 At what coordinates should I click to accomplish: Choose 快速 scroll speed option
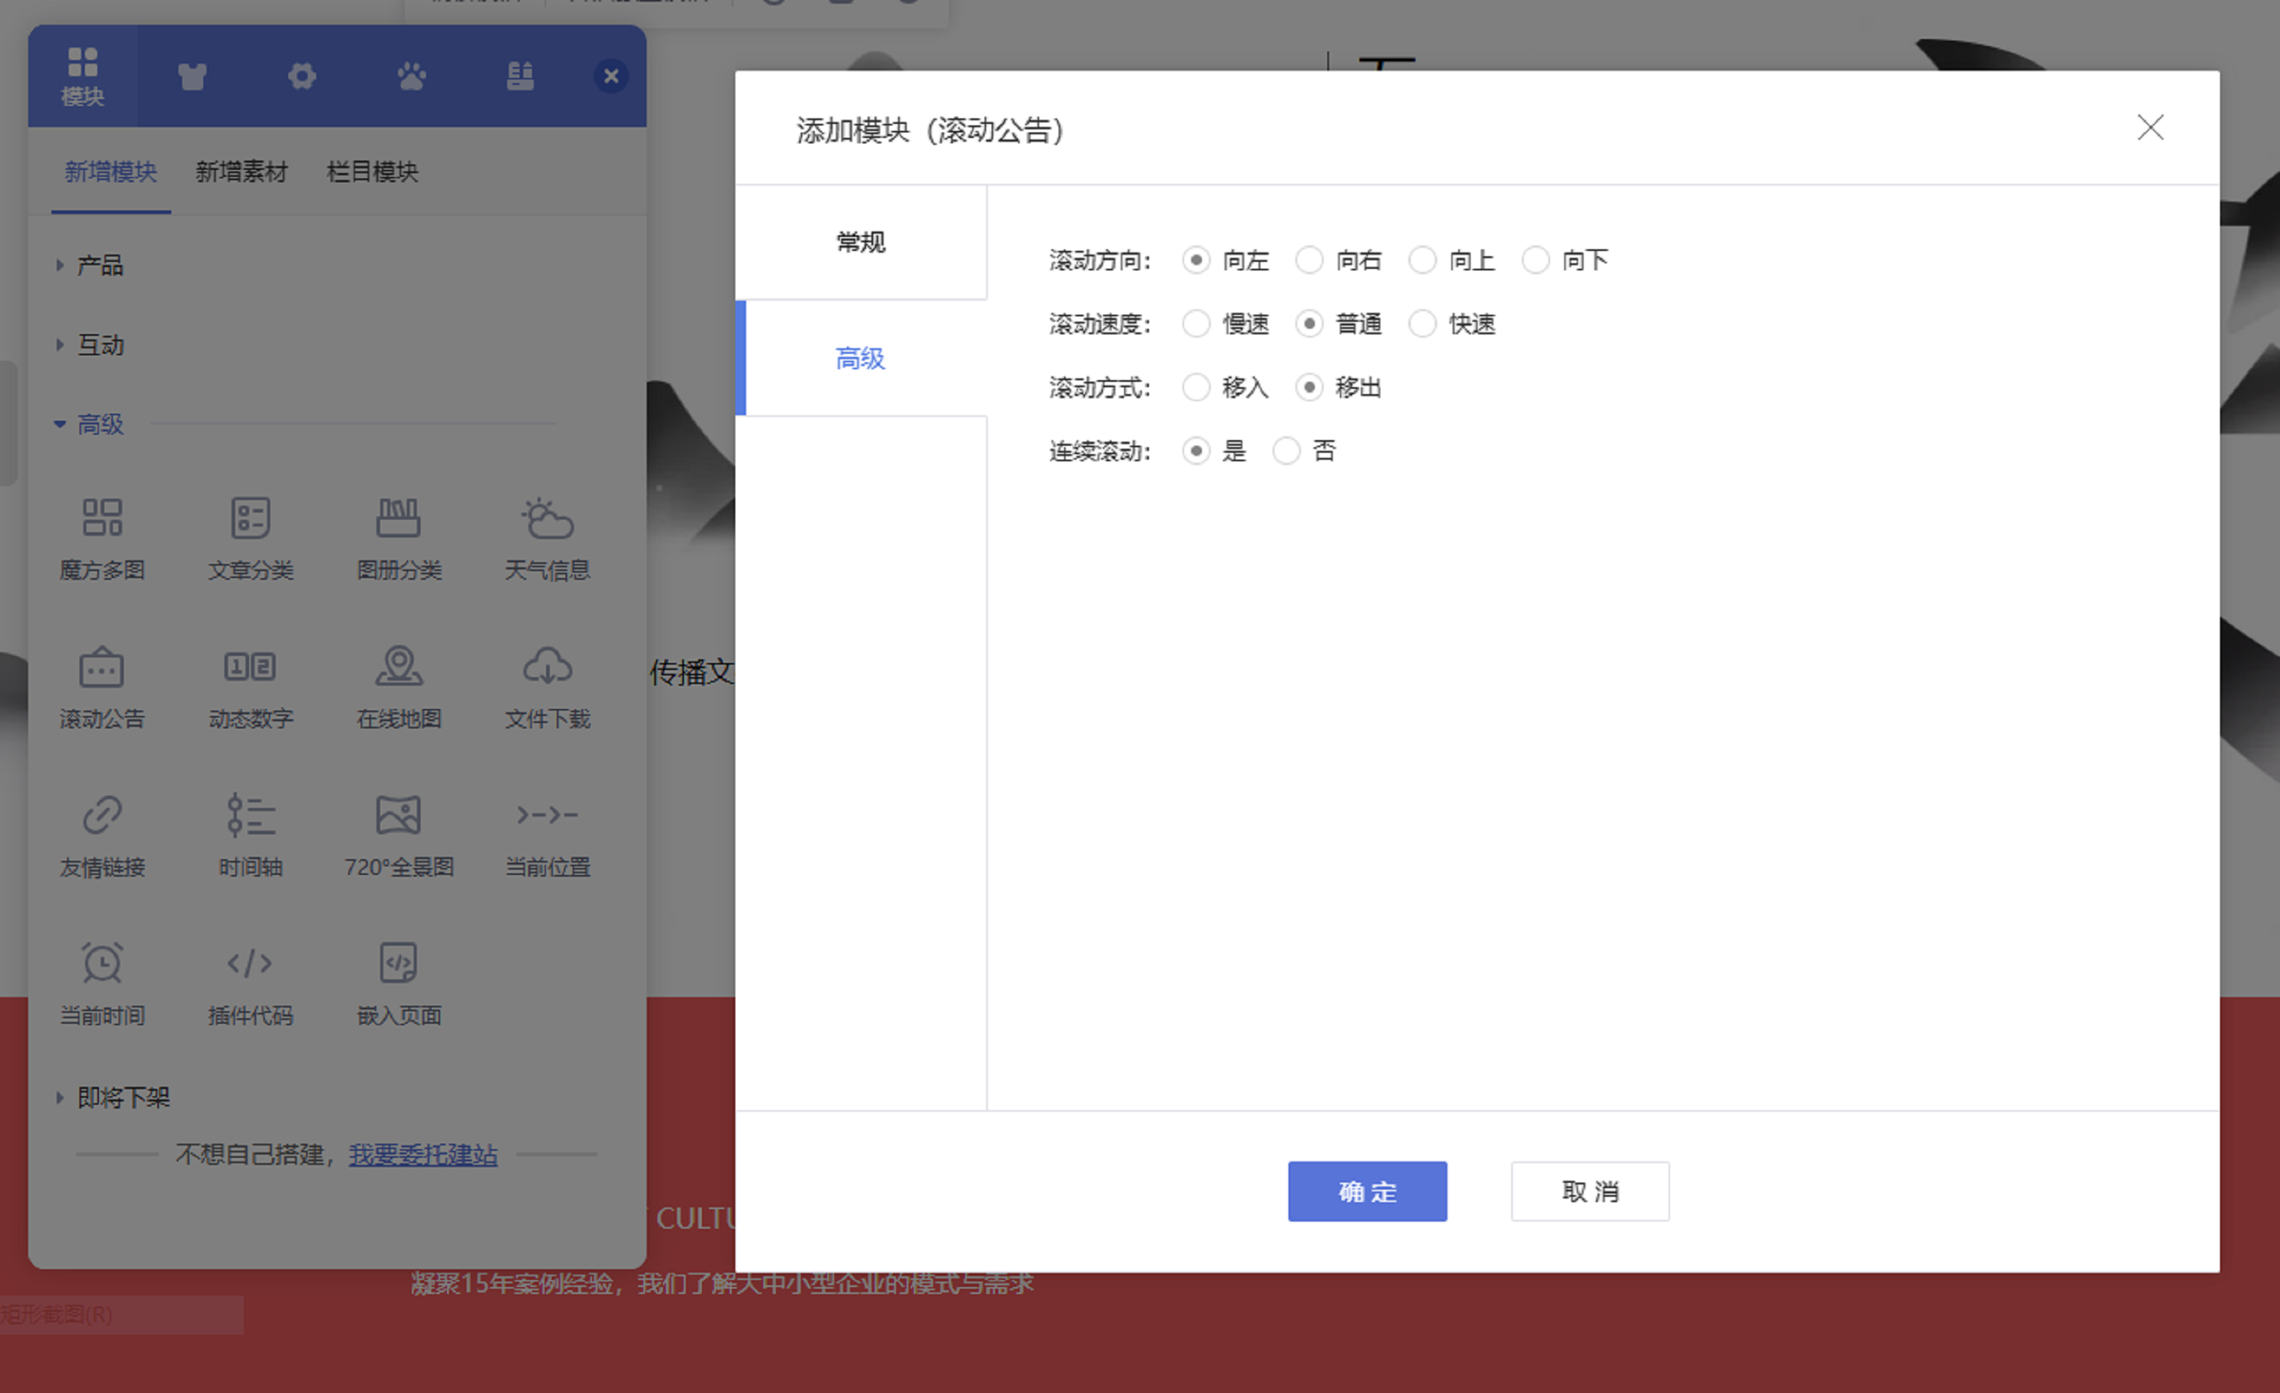click(x=1422, y=324)
